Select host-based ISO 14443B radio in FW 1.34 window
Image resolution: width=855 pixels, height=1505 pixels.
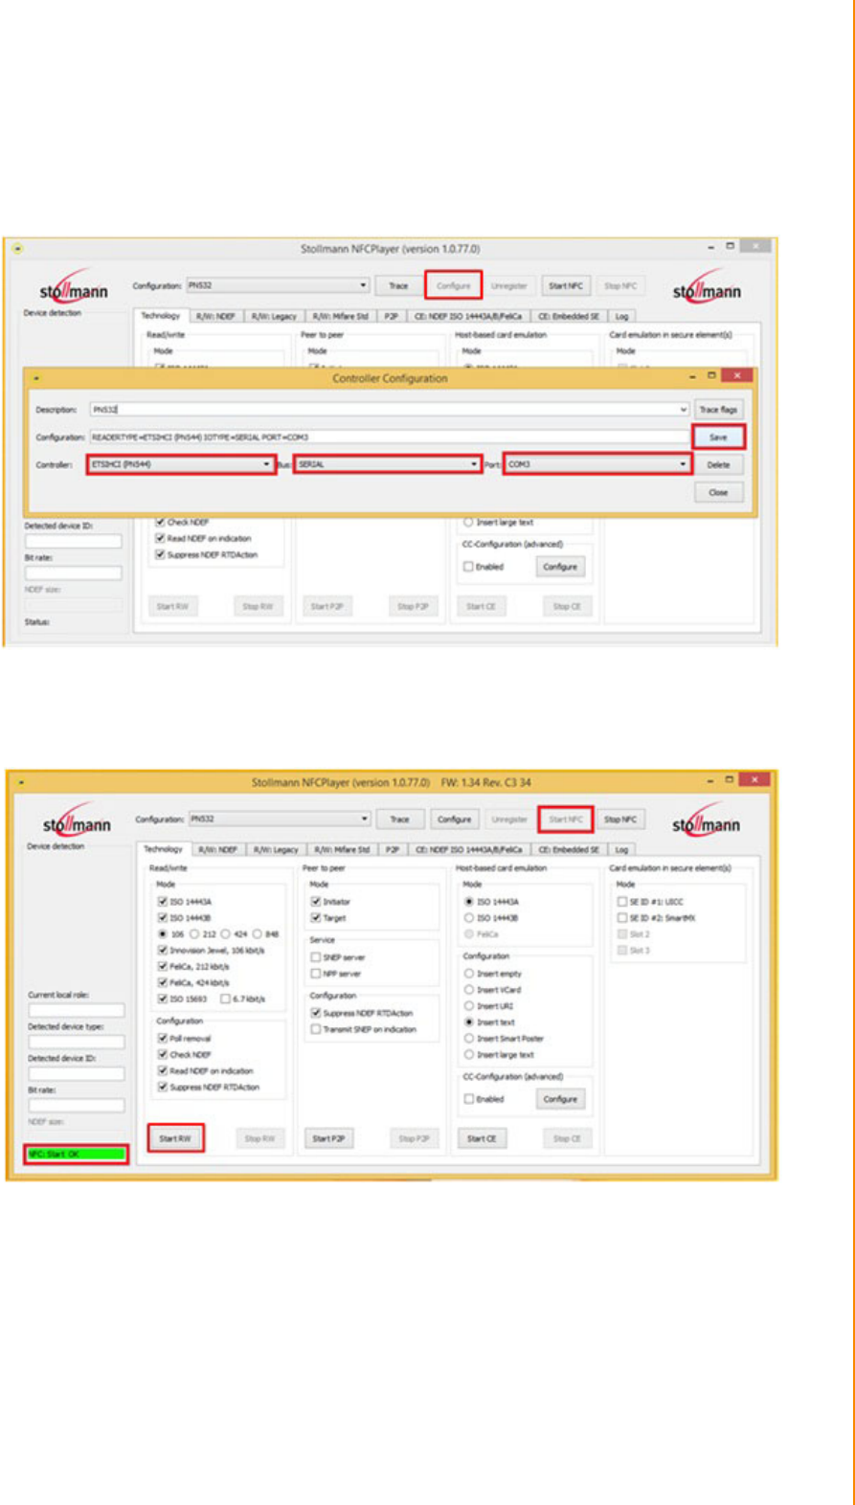pos(469,917)
